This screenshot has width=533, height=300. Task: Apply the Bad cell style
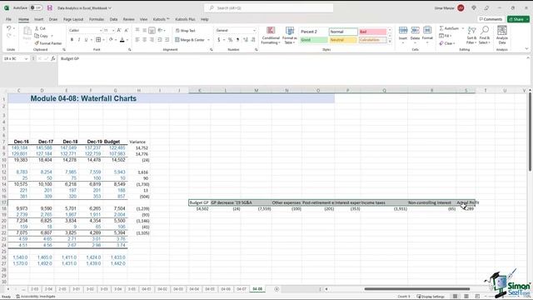click(x=373, y=32)
